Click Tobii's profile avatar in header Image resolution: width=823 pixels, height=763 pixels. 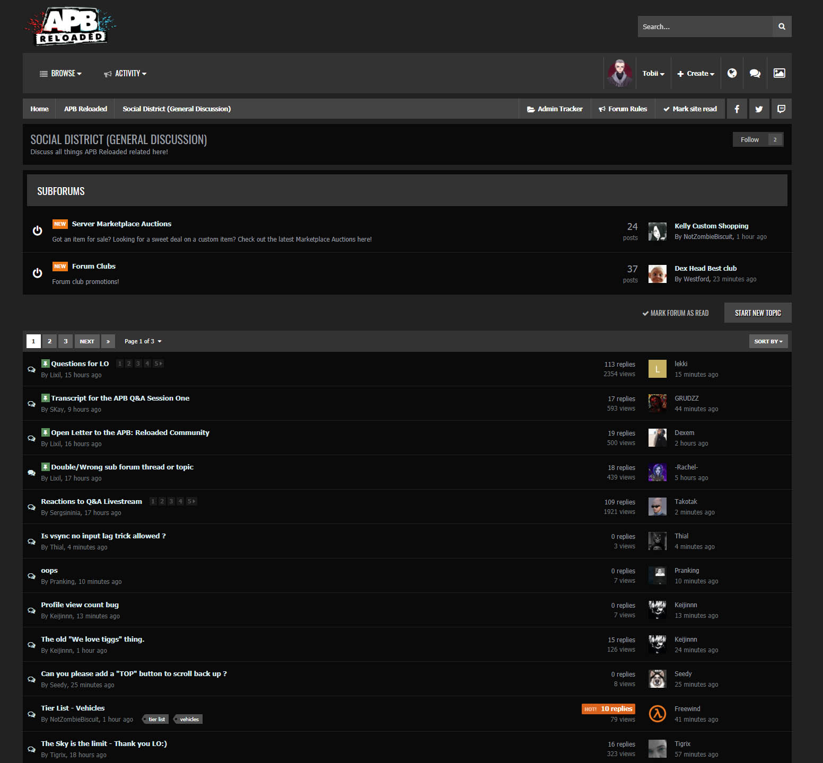619,73
